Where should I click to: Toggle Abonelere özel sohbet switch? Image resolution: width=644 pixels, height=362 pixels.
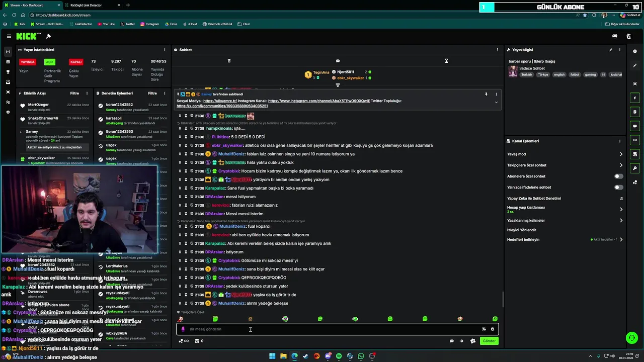coord(619,176)
